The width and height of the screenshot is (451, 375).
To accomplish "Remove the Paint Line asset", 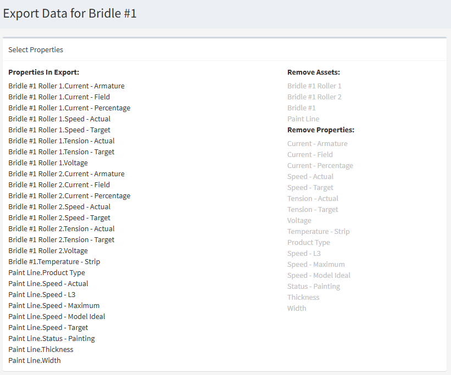I will [x=303, y=119].
